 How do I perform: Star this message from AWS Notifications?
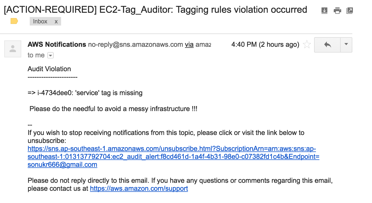[307, 44]
